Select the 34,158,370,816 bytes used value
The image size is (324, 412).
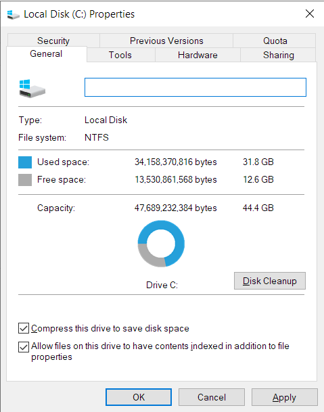coord(176,162)
